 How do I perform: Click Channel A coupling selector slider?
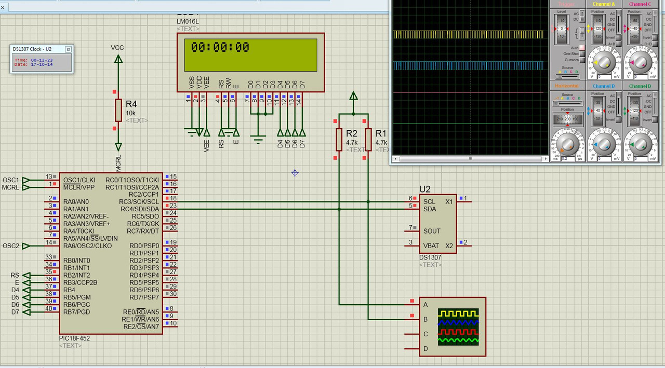pos(618,22)
